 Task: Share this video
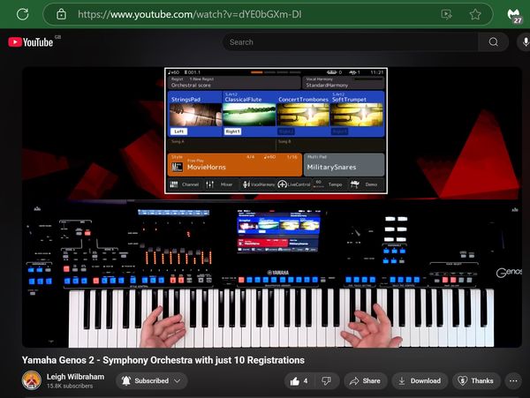[x=365, y=380]
